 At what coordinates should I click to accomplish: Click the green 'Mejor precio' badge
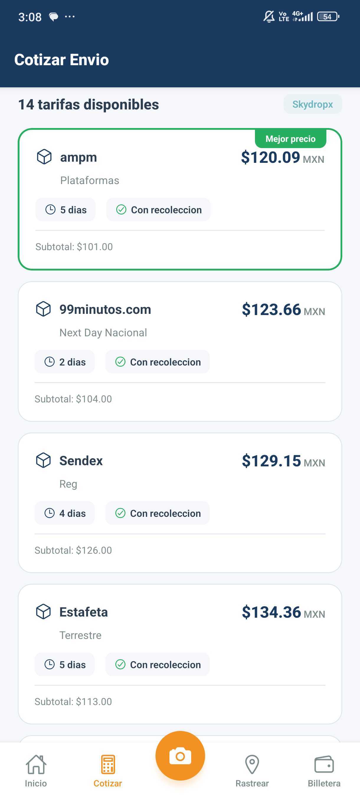click(290, 139)
